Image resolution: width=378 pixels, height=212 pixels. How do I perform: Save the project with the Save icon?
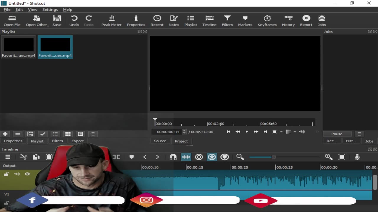(57, 21)
